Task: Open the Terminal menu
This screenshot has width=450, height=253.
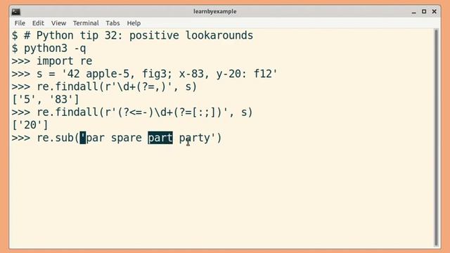Action: point(86,23)
